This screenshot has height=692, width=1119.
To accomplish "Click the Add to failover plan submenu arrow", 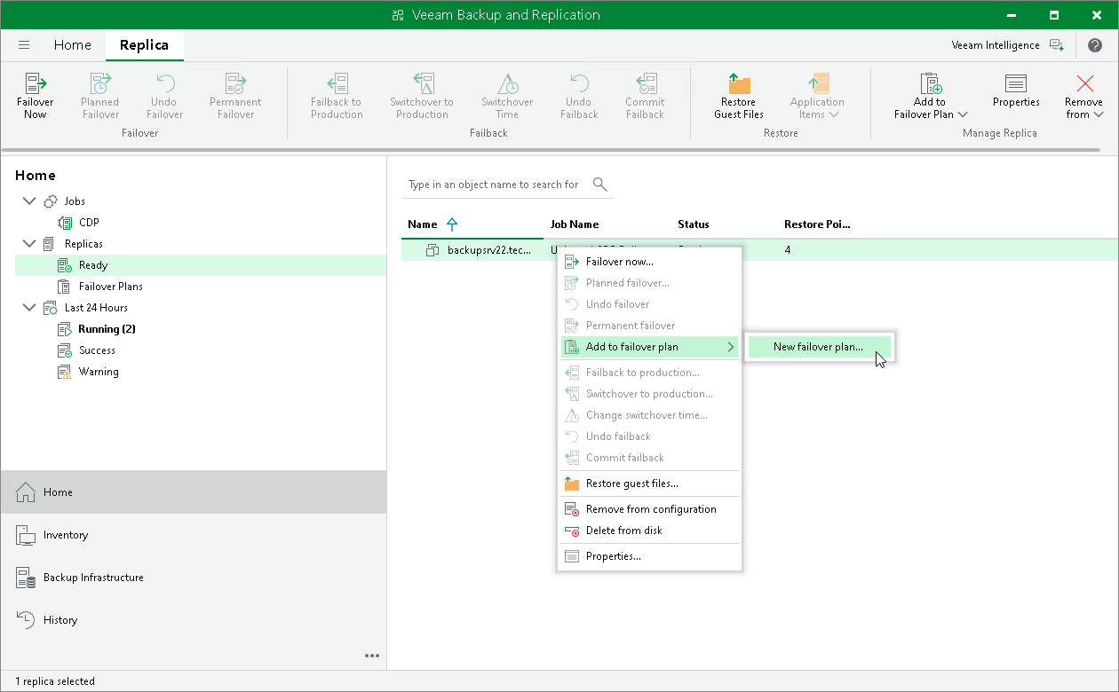I will click(731, 347).
